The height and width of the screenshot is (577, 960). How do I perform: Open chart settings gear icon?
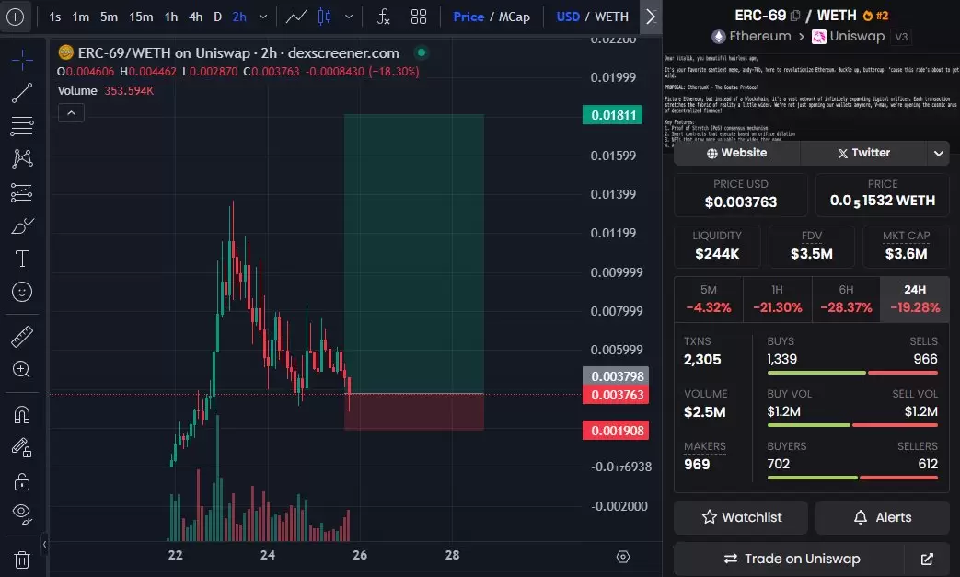[622, 556]
